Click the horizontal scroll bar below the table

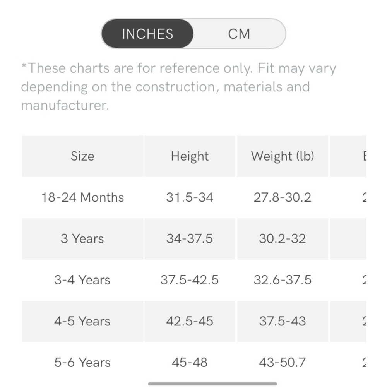click(x=212, y=384)
